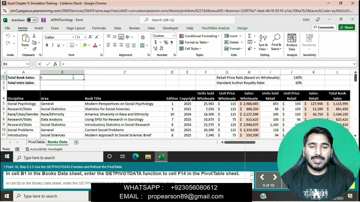
Task: Increase font size with the larger A icon
Action: click(x=91, y=37)
